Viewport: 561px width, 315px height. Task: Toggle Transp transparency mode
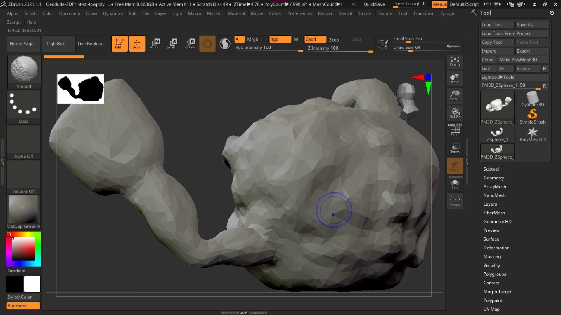(x=455, y=148)
